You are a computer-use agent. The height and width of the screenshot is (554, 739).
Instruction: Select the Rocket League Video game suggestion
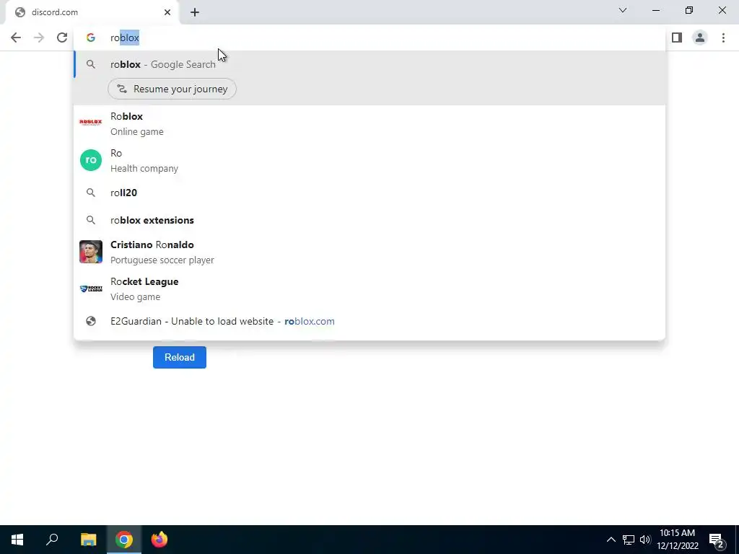369,289
